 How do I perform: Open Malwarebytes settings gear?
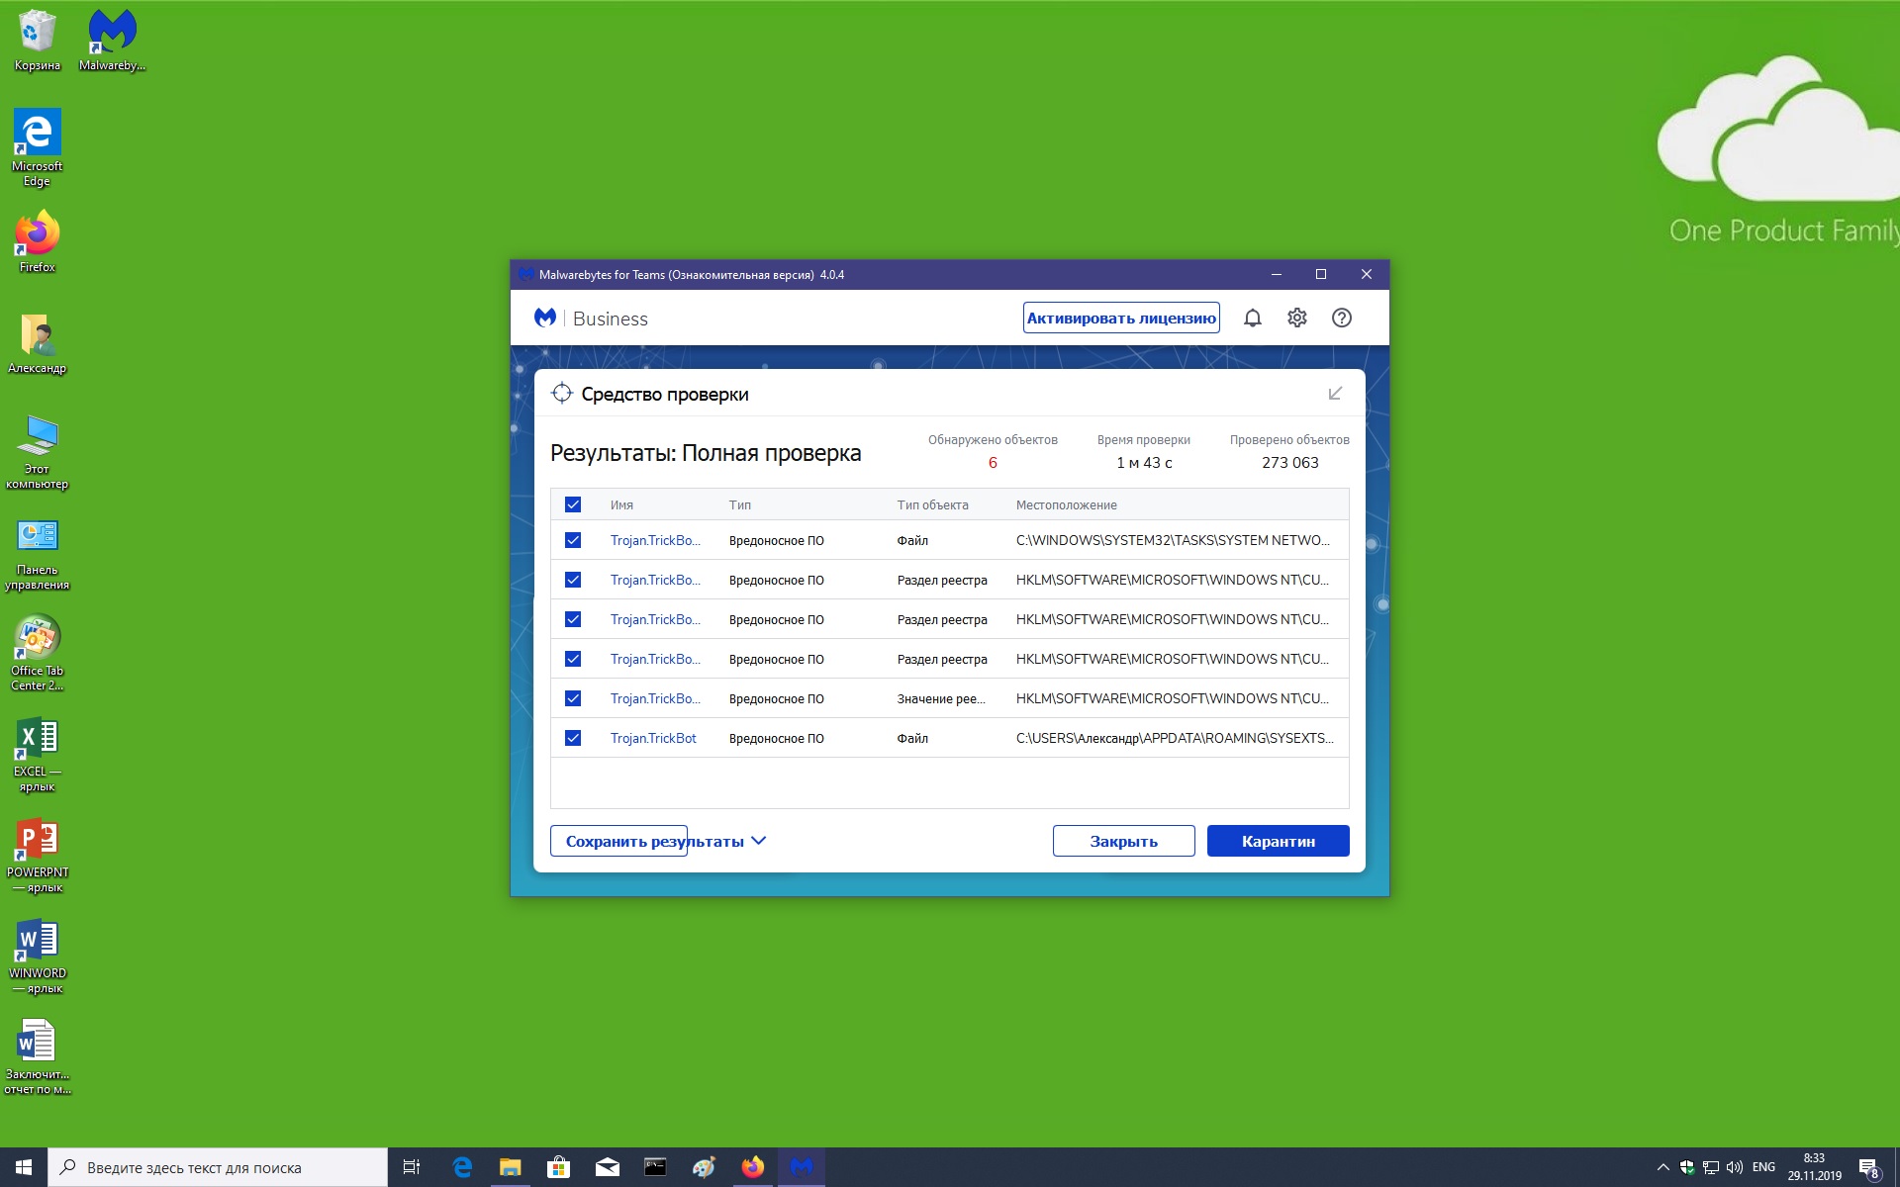(1296, 318)
